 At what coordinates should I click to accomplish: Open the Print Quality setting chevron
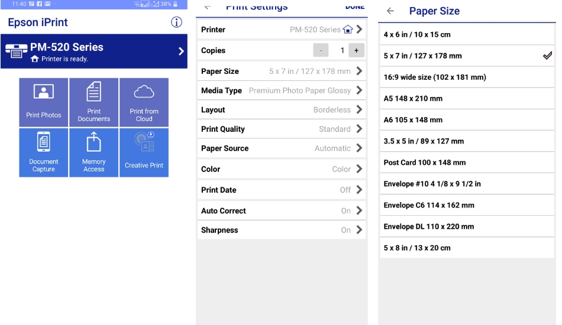click(360, 129)
